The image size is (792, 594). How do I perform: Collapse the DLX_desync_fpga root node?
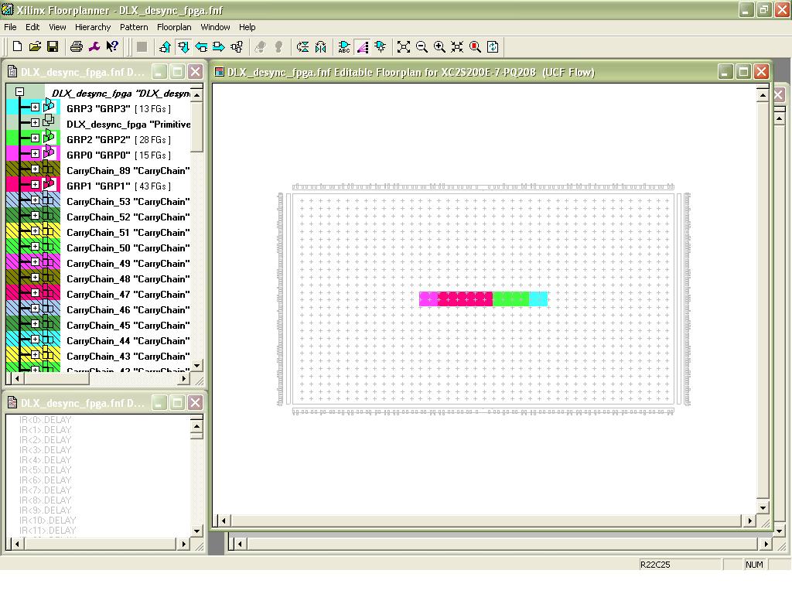[x=19, y=91]
